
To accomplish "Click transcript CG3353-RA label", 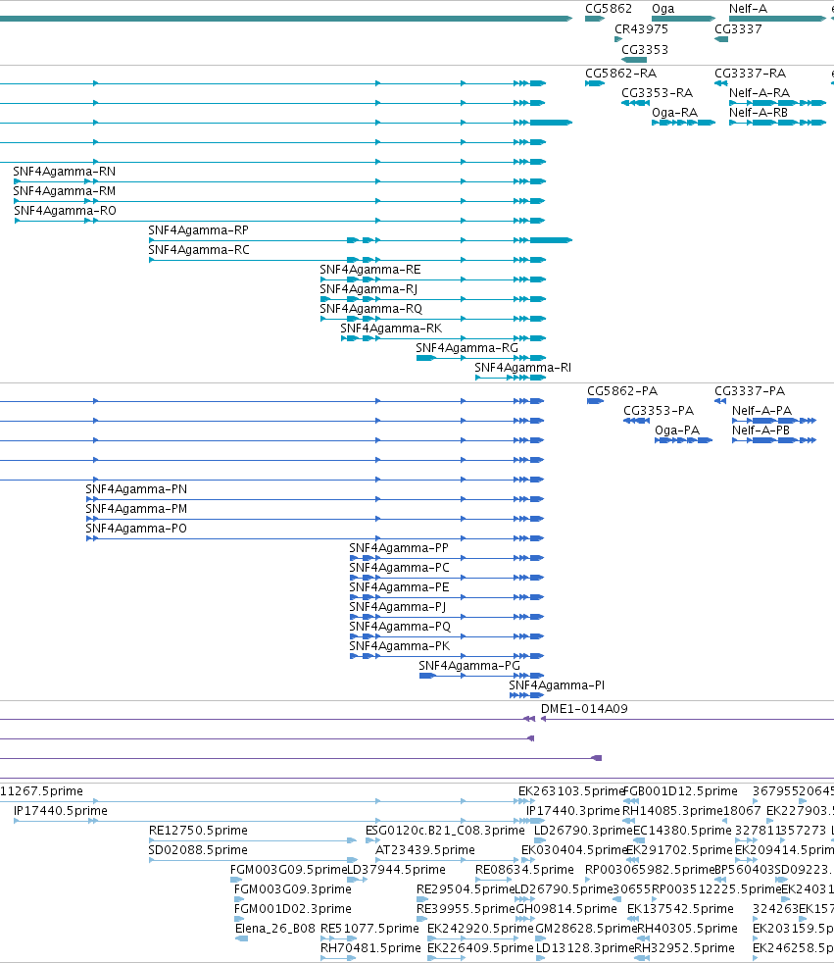I will point(657,93).
